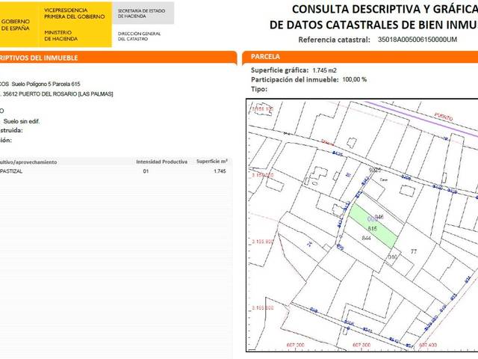Click the red 'PUERTO' road label on map
Viewport: 478px width, 359px height.
(x=444, y=117)
